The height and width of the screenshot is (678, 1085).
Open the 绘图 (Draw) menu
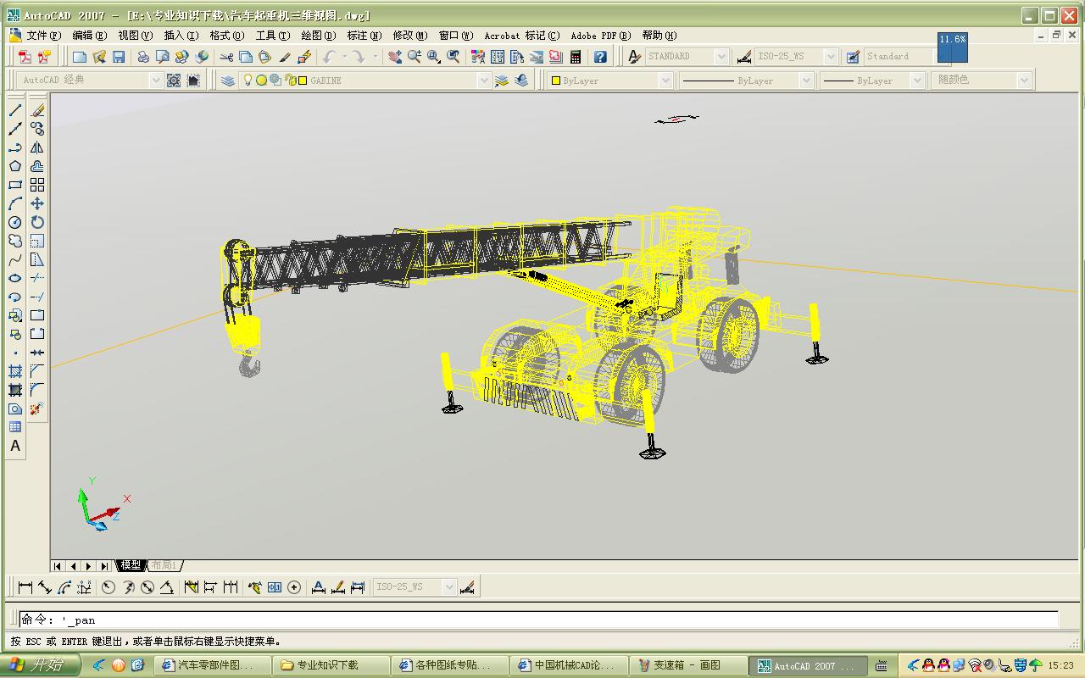click(316, 36)
